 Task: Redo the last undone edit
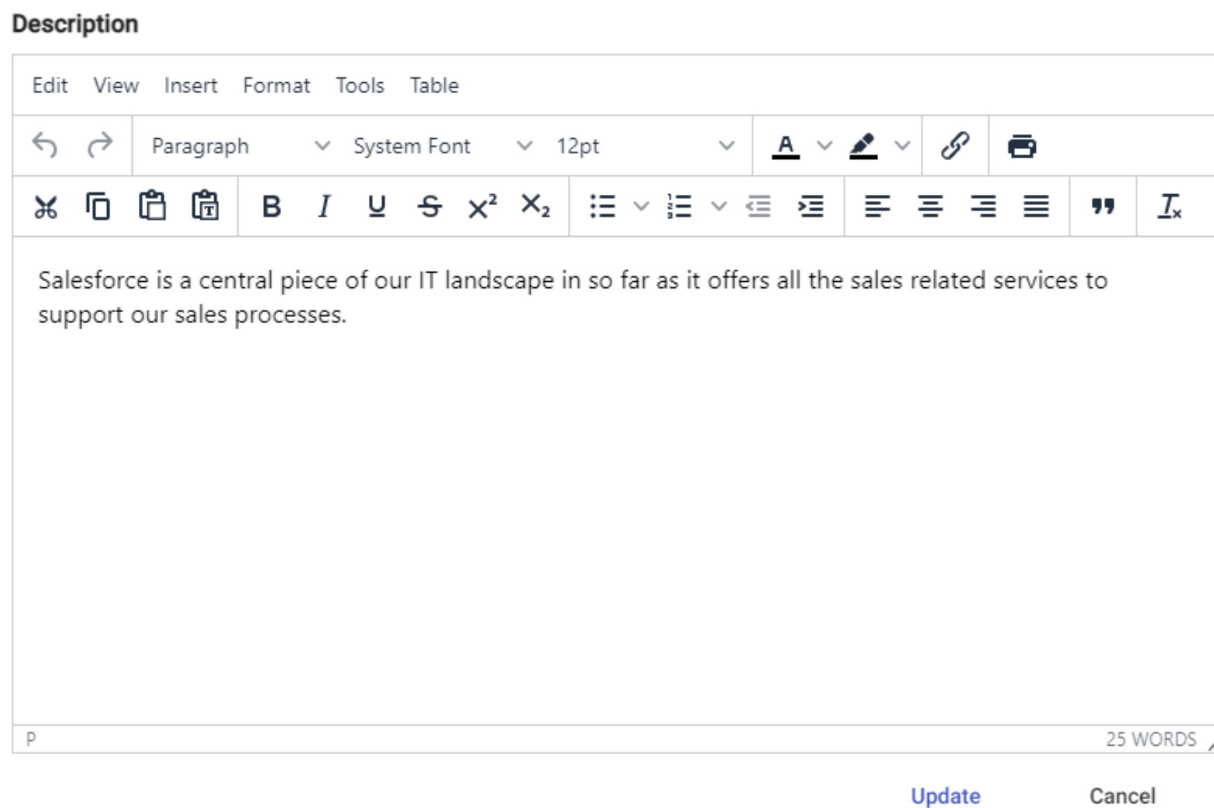99,146
